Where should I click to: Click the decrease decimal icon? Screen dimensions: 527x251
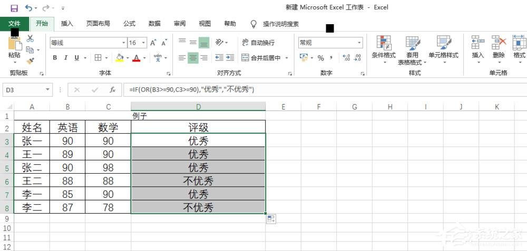358,58
